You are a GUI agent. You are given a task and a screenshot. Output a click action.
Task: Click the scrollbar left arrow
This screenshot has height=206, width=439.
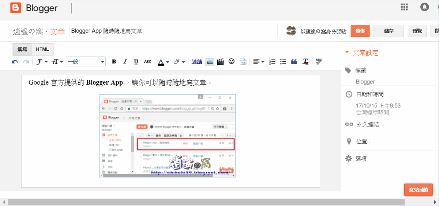click(3, 202)
